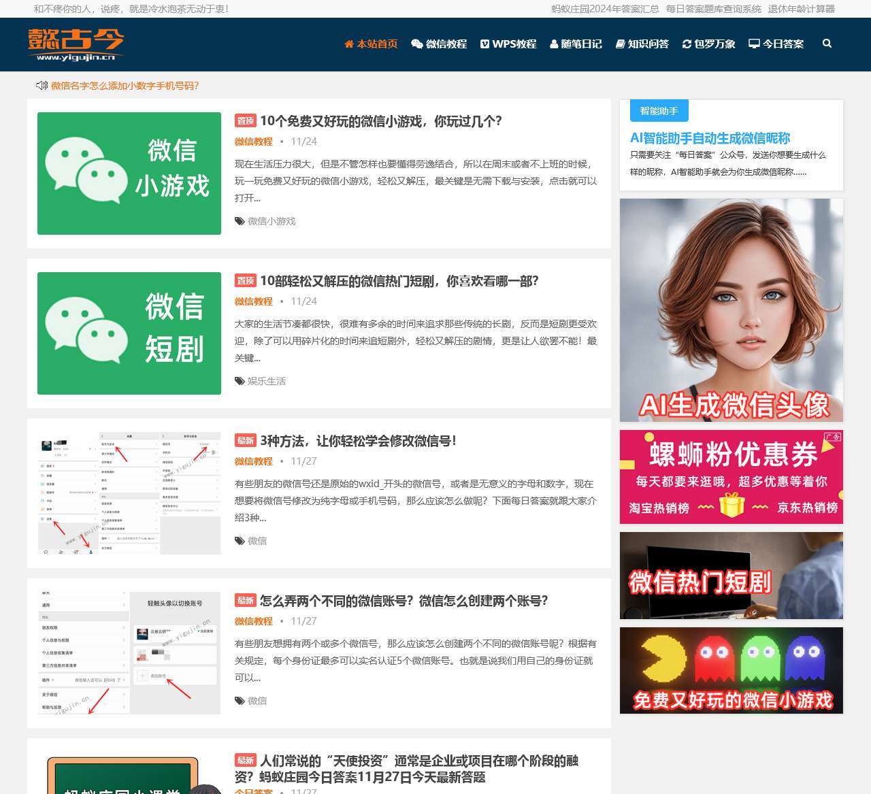The image size is (871, 794).
Task: Open article 怎么弄两个不同的微信账号
Action: click(404, 601)
